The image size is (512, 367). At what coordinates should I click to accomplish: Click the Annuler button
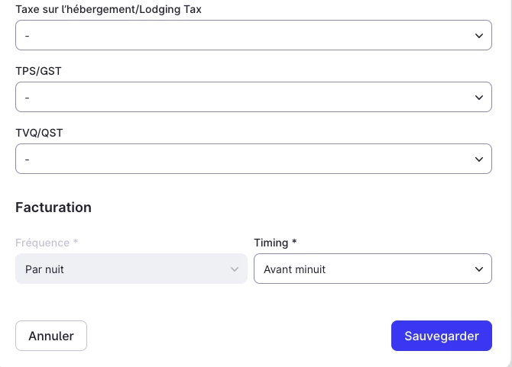coord(51,336)
